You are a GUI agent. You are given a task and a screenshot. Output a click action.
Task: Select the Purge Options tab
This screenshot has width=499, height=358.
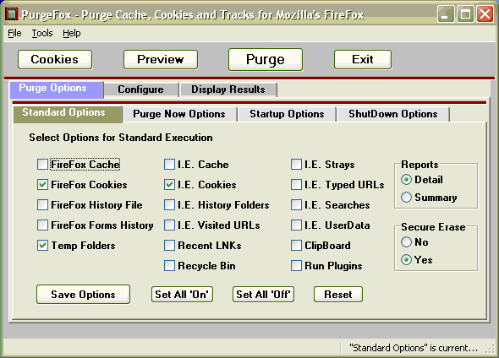click(57, 89)
